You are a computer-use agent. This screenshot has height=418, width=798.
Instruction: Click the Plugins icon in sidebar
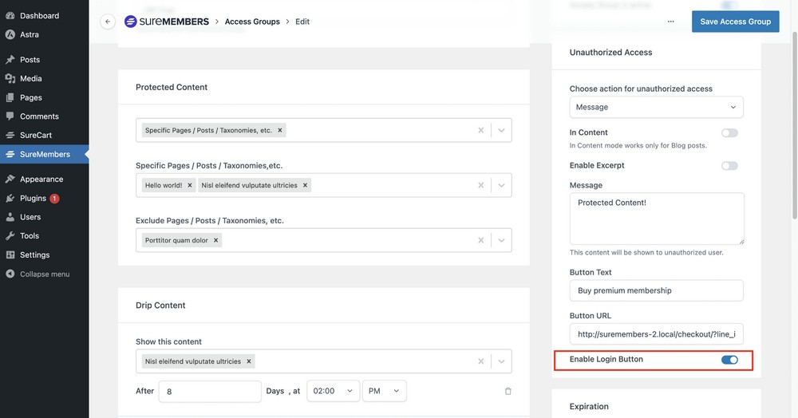click(x=10, y=198)
